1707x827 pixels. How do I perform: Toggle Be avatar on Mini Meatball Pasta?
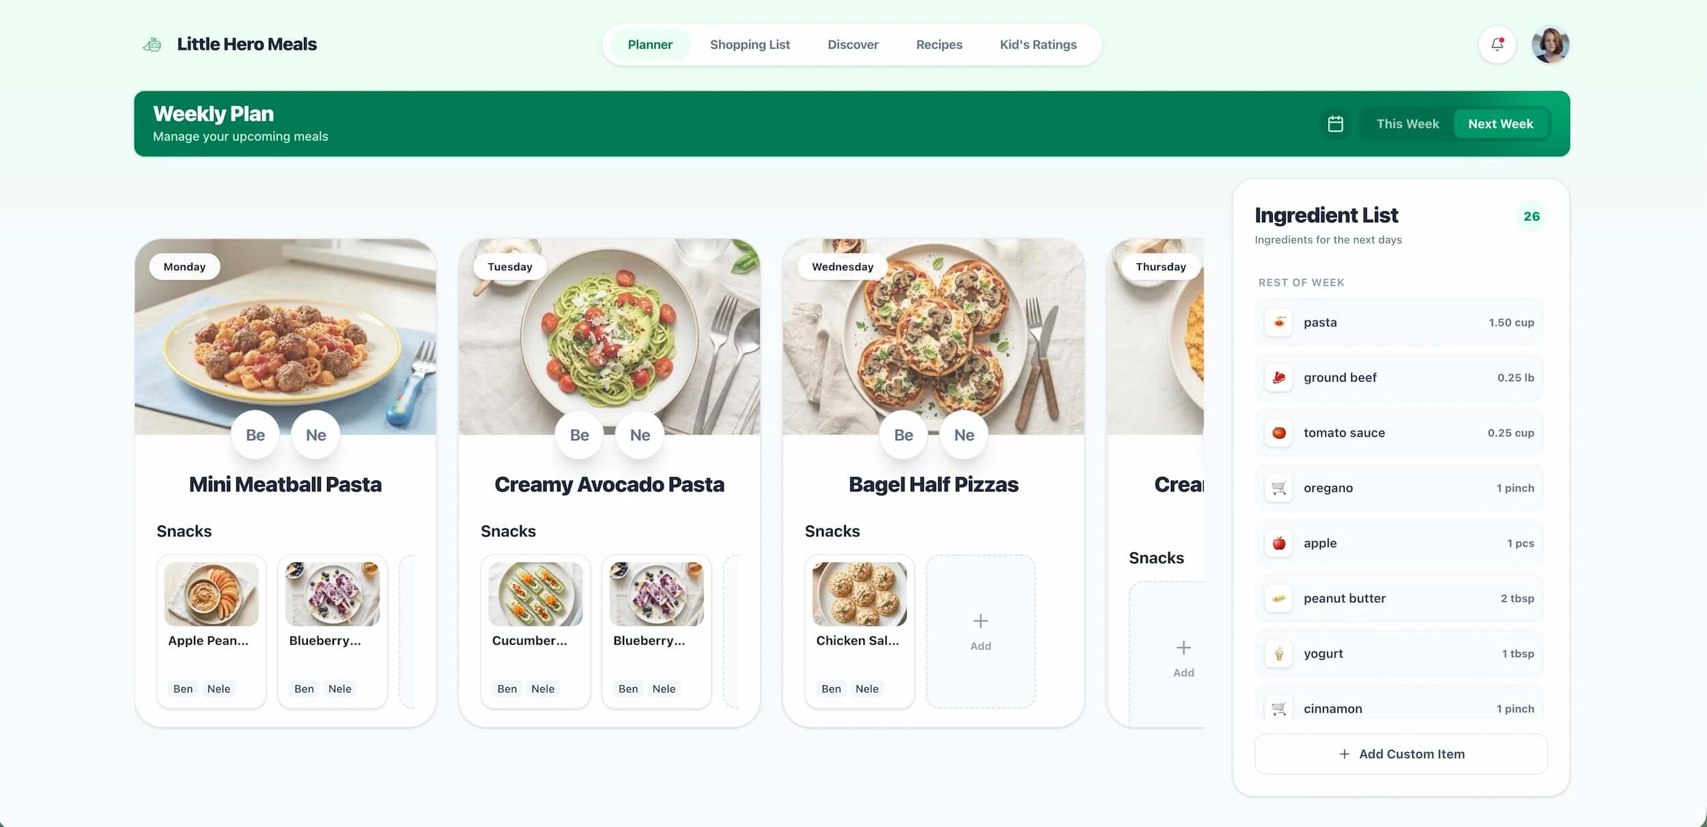255,435
